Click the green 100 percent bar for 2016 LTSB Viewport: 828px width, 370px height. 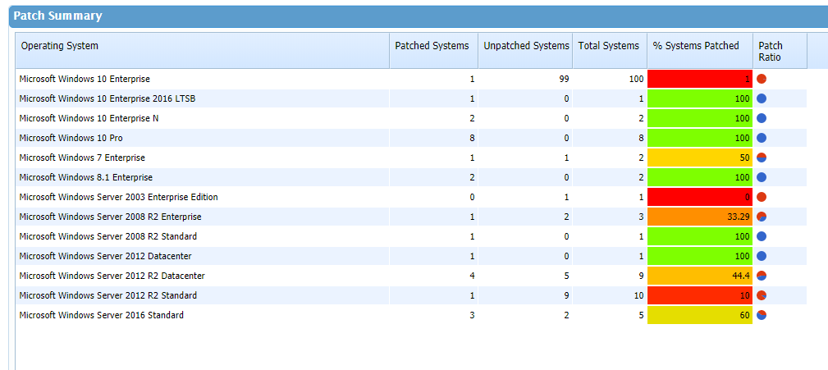(x=700, y=98)
